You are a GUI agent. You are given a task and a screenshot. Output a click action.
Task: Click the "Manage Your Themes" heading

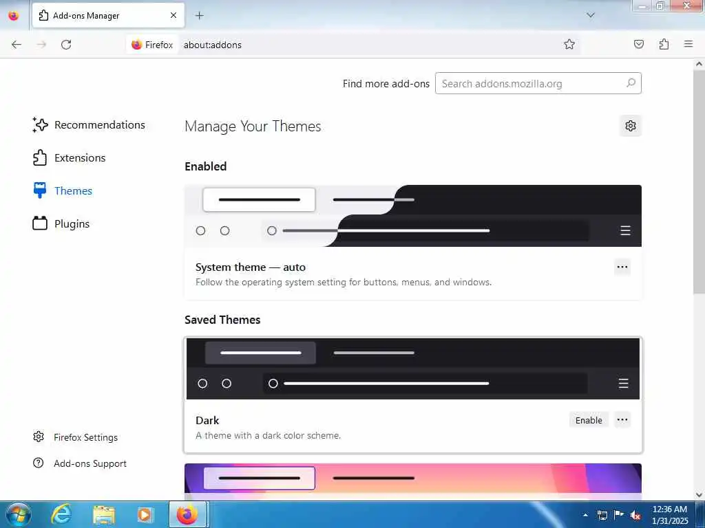[x=253, y=126]
